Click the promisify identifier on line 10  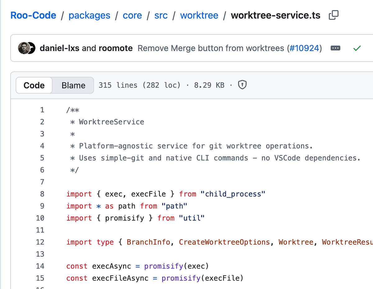125,218
